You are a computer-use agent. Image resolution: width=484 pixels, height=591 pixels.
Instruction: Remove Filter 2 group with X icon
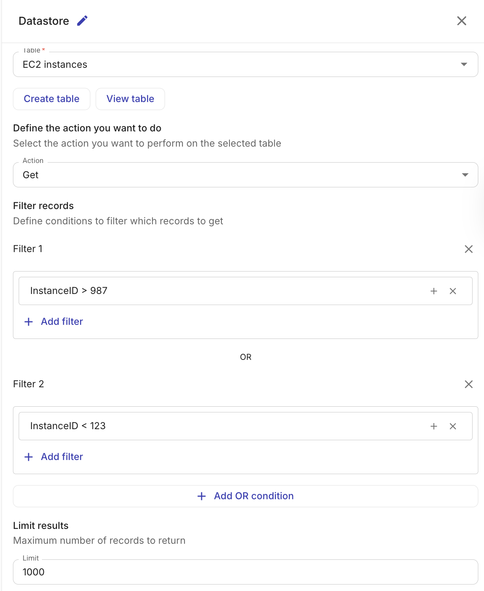click(x=468, y=384)
